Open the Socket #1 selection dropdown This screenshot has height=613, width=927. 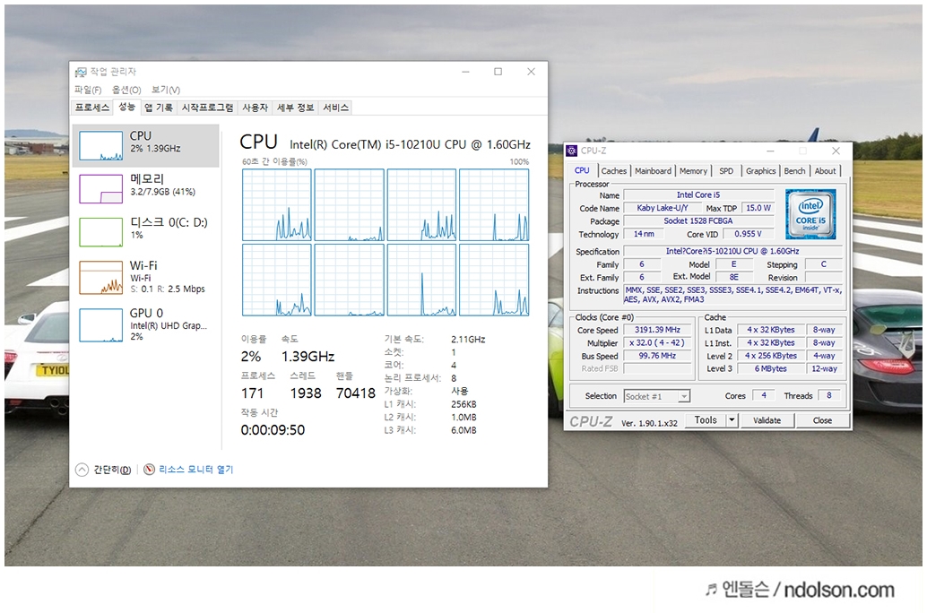click(x=657, y=397)
